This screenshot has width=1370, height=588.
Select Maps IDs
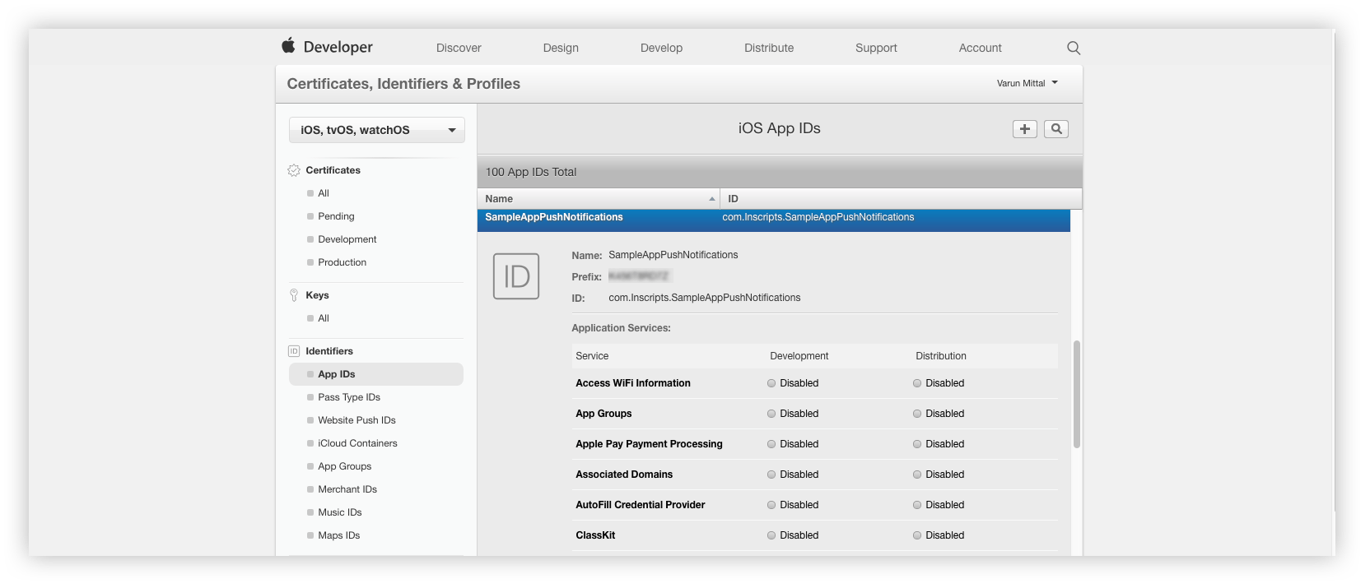339,535
